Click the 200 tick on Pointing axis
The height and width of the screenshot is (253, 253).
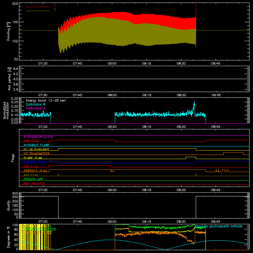point(15,3)
